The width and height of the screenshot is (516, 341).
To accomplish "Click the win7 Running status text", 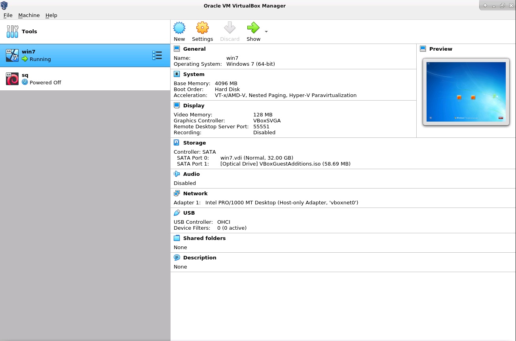I will click(40, 59).
